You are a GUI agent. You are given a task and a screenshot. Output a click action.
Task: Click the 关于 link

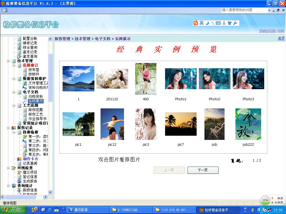(x=281, y=38)
